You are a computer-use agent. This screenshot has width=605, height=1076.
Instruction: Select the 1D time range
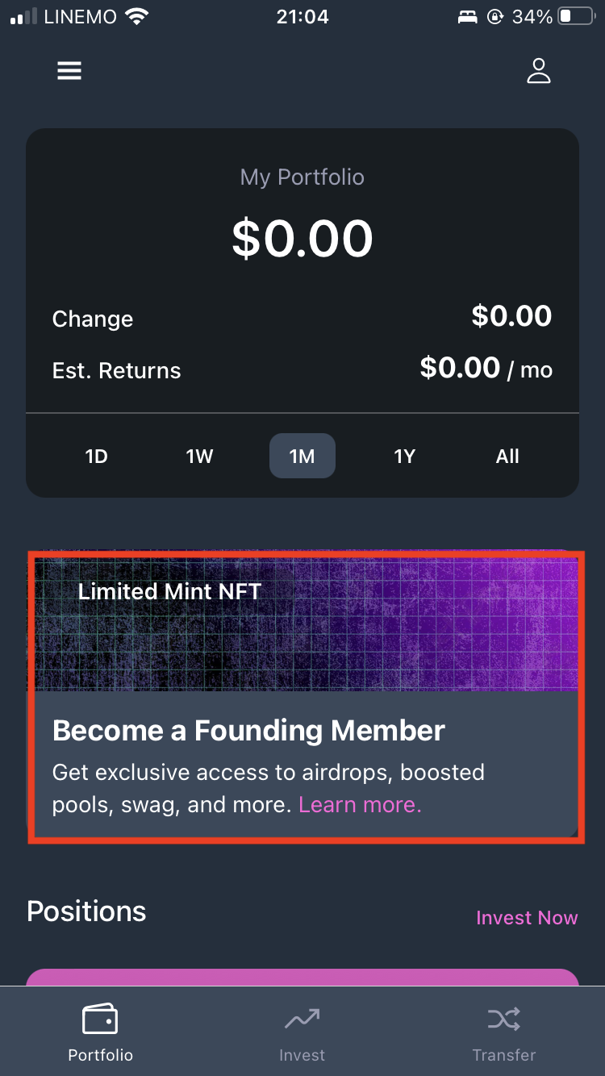(96, 457)
